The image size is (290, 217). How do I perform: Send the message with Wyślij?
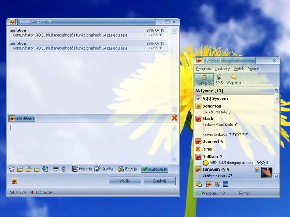[x=125, y=181]
